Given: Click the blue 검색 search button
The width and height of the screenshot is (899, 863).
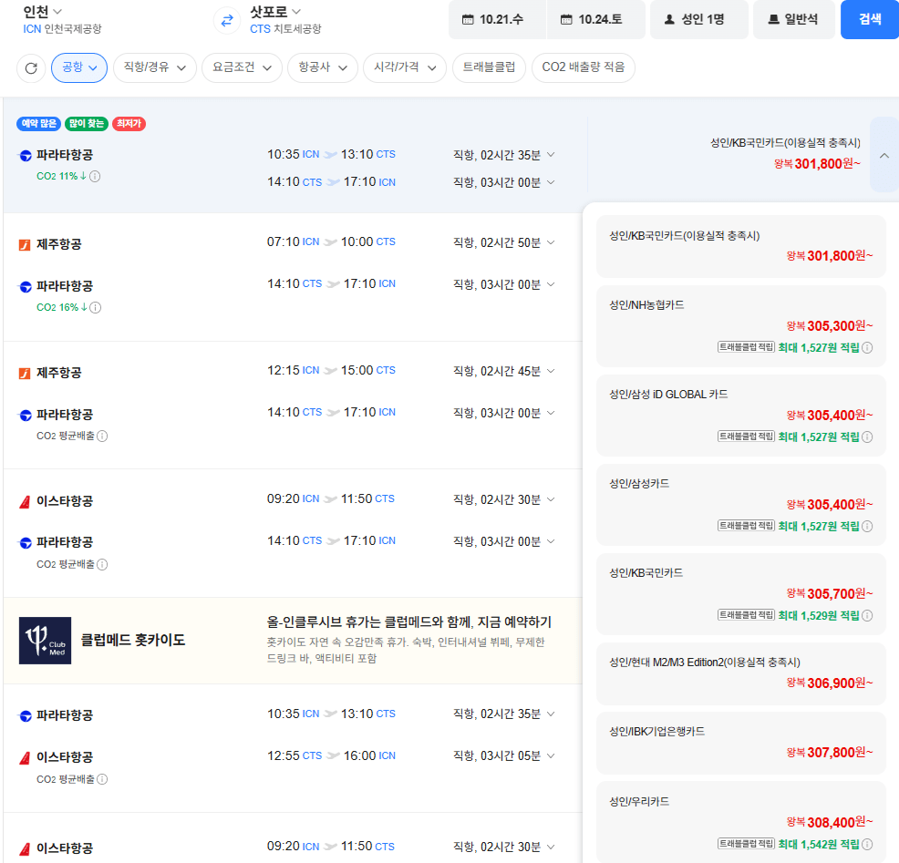Looking at the screenshot, I should (x=870, y=19).
